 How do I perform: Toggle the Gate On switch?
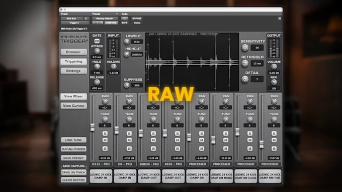[97, 41]
